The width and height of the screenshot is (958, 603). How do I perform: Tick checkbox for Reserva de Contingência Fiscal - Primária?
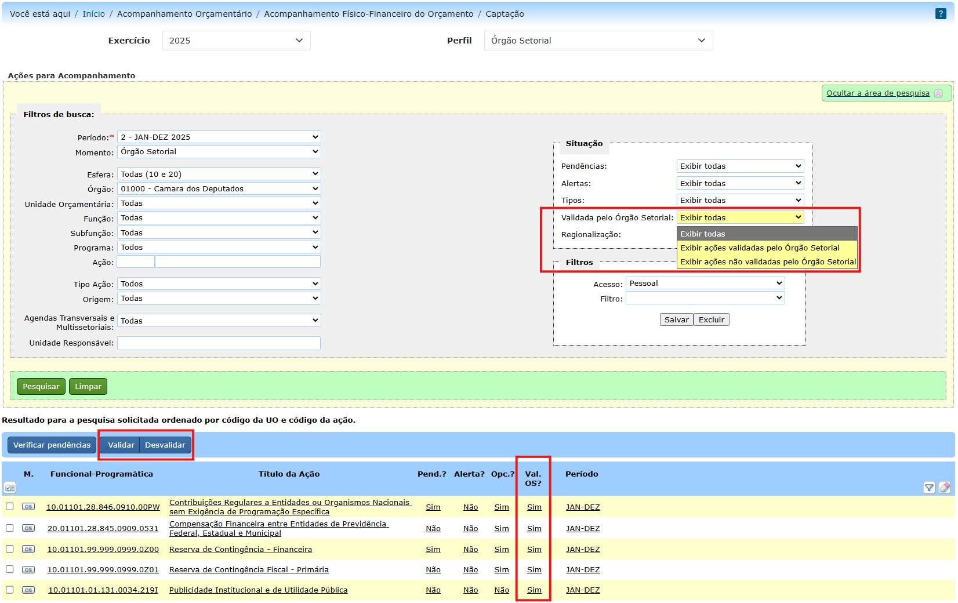click(10, 569)
